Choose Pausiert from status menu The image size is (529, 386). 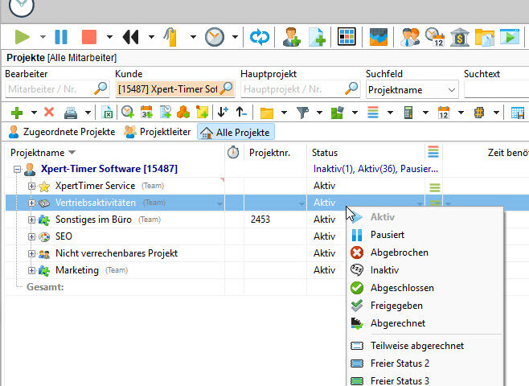click(425, 235)
